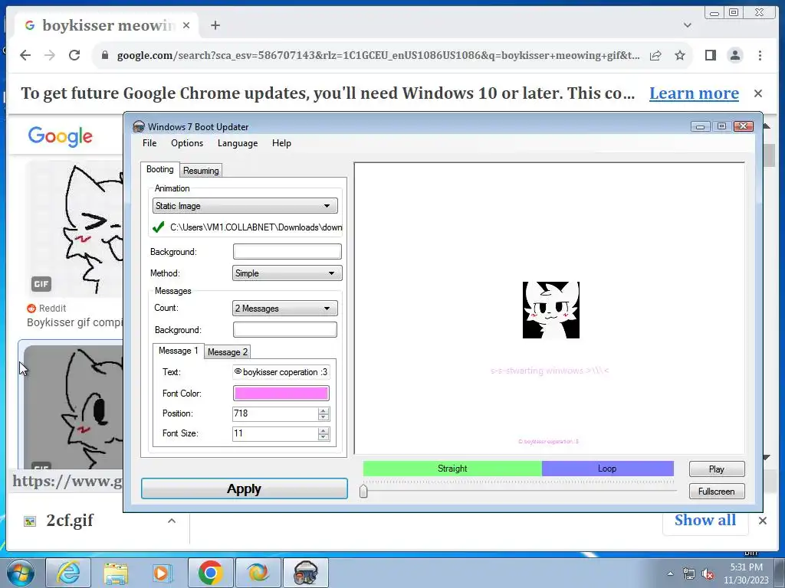Image resolution: width=785 pixels, height=588 pixels.
Task: Click the animation timeline slider thumb
Action: pyautogui.click(x=363, y=491)
